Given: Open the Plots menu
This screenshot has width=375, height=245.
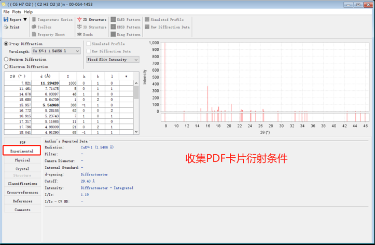Looking at the screenshot, I should tap(17, 11).
